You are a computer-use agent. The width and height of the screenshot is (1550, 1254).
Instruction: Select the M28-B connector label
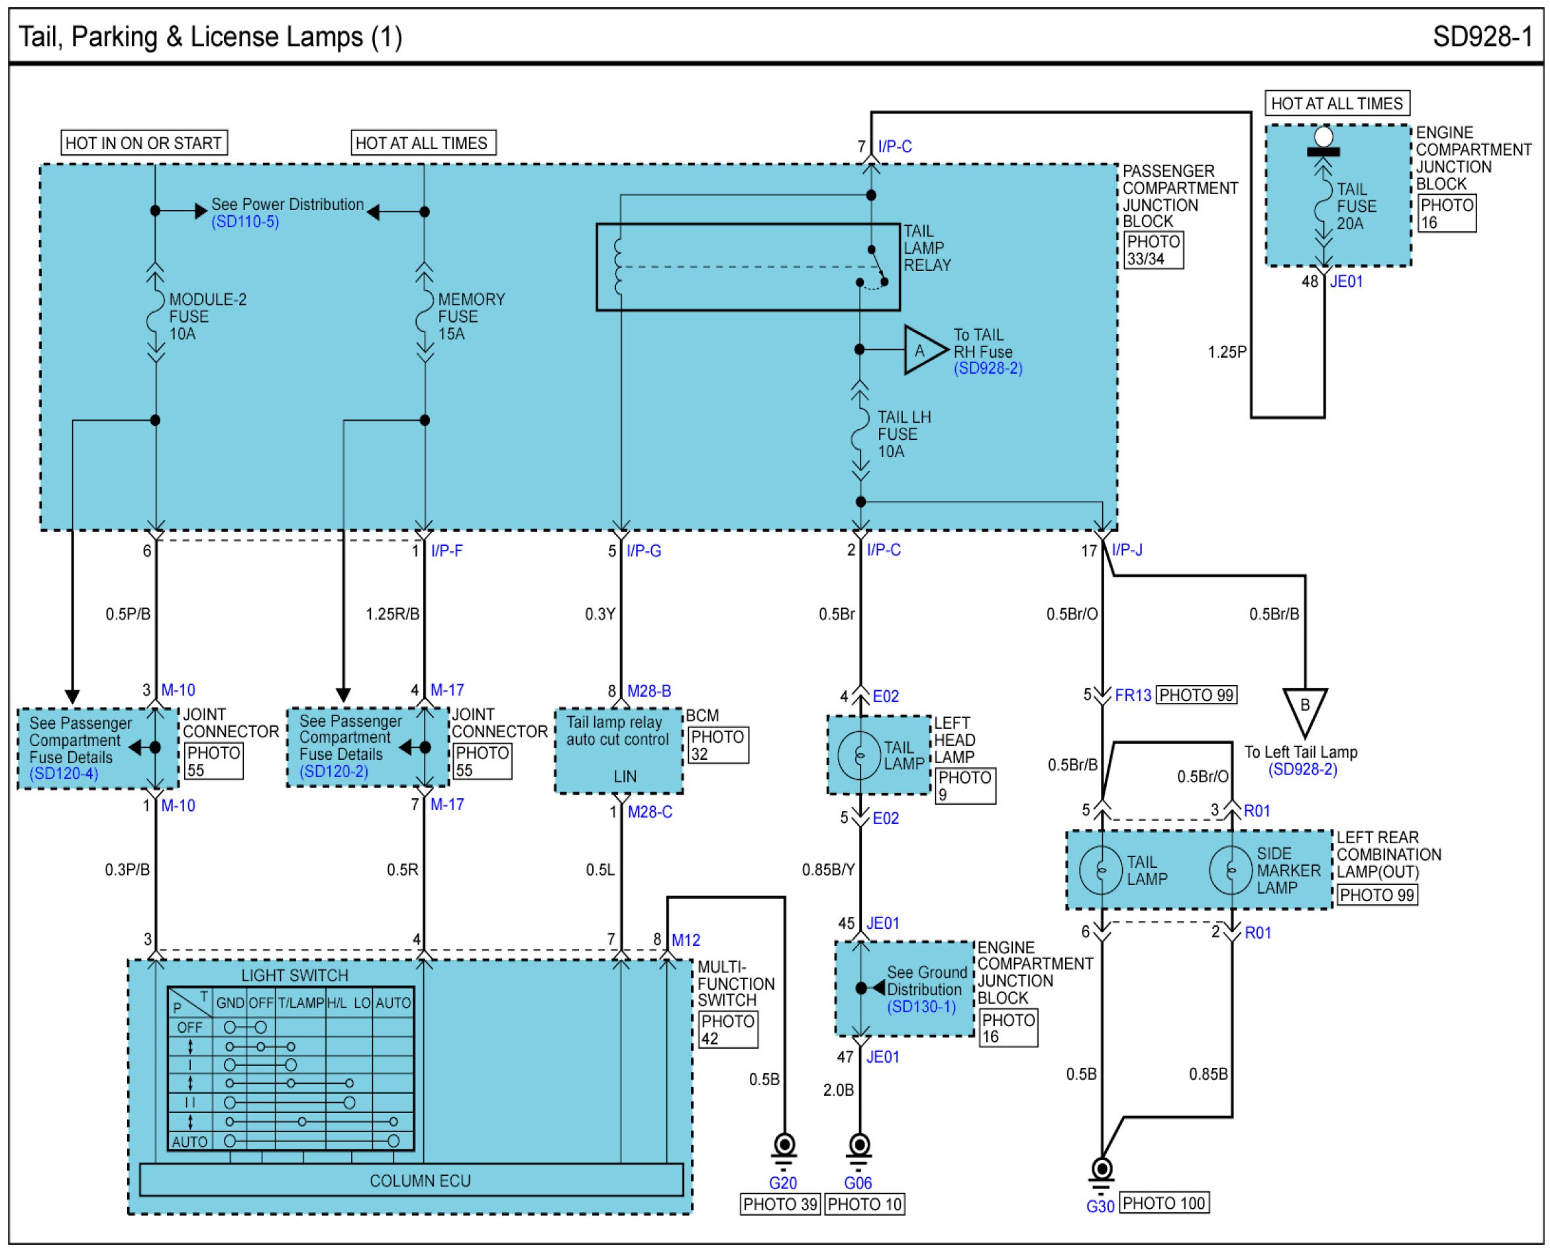[x=648, y=692]
